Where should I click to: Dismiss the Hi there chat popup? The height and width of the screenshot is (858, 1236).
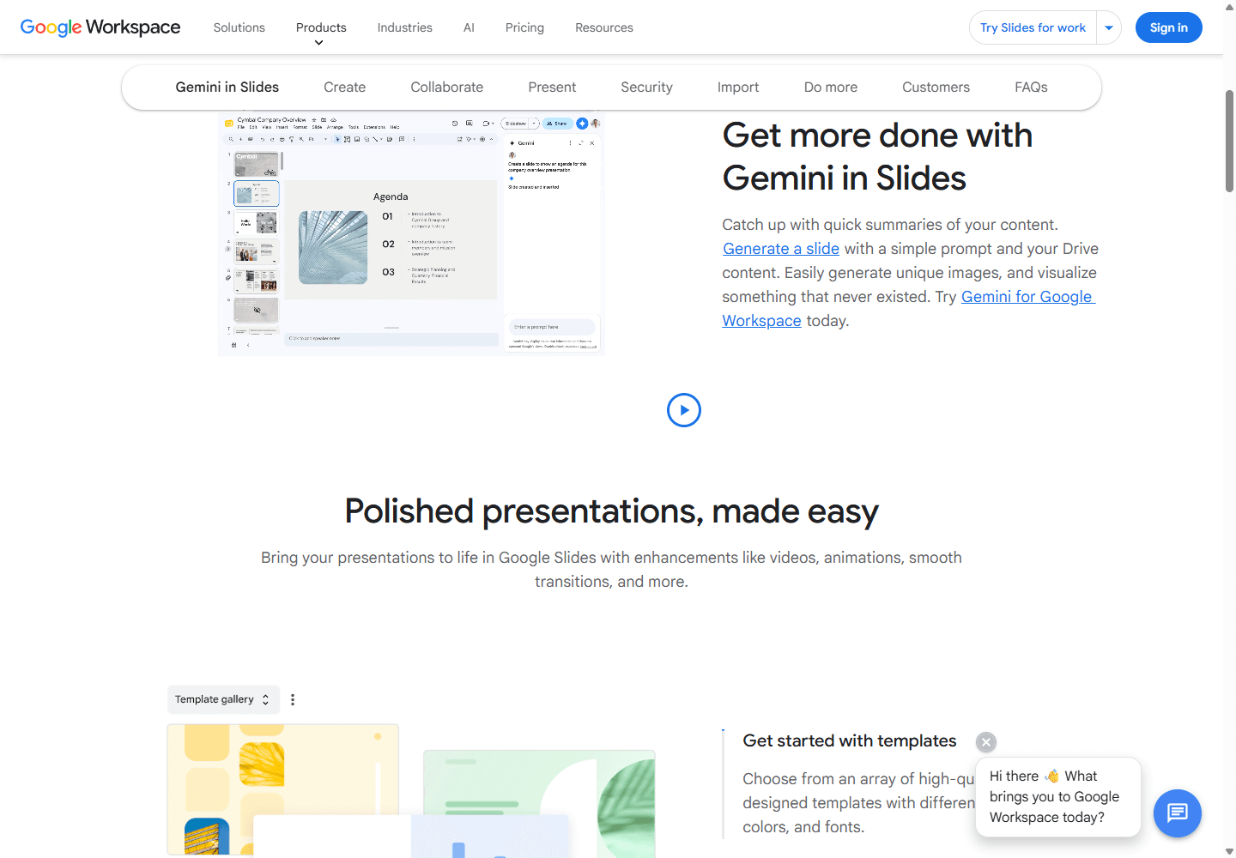pos(986,742)
